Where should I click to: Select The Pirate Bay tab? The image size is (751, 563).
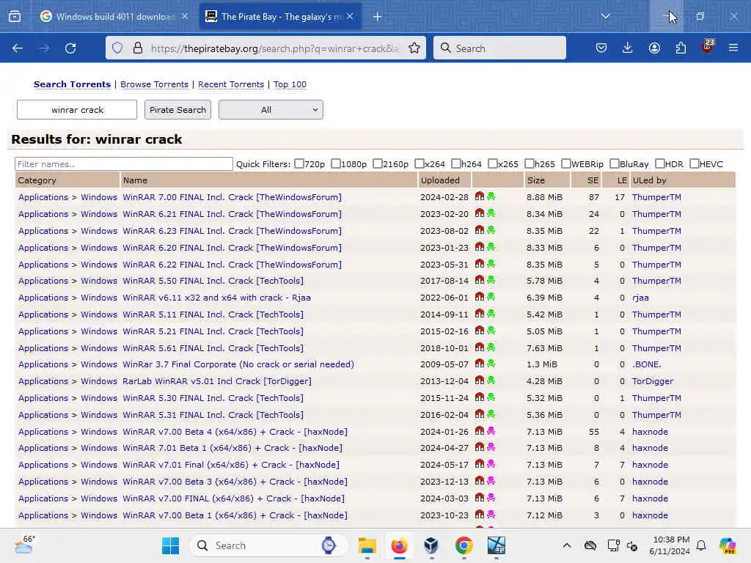pos(279,17)
